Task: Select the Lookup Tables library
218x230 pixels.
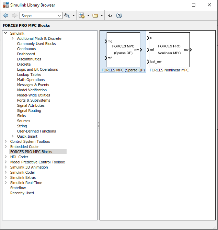Action: [29, 74]
